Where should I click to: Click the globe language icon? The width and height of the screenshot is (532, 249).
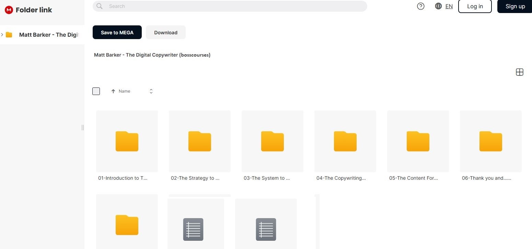pos(438,6)
